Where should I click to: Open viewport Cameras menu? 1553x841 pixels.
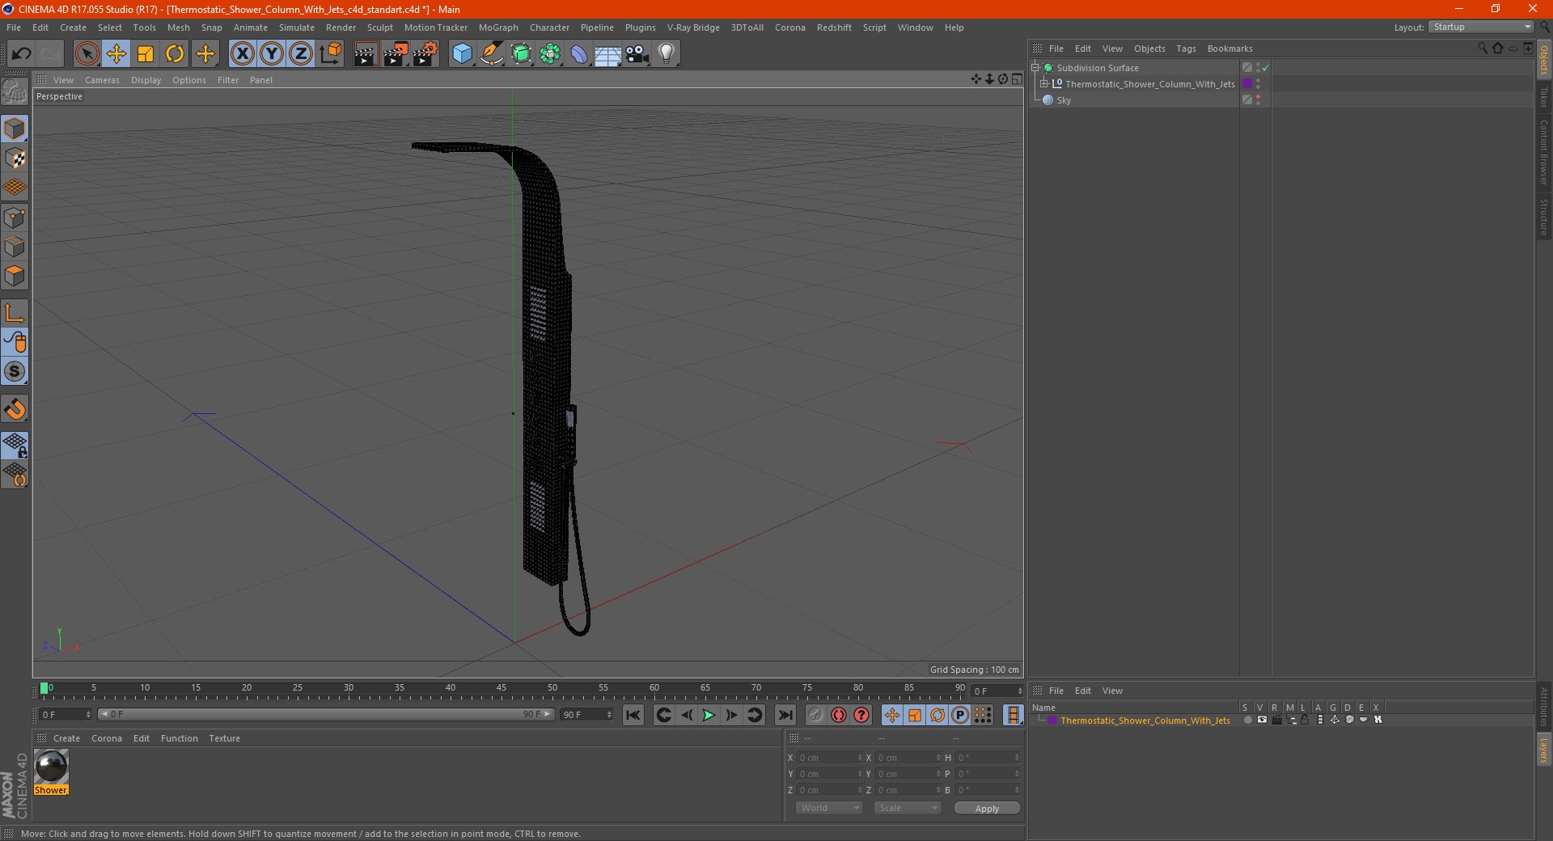point(102,80)
